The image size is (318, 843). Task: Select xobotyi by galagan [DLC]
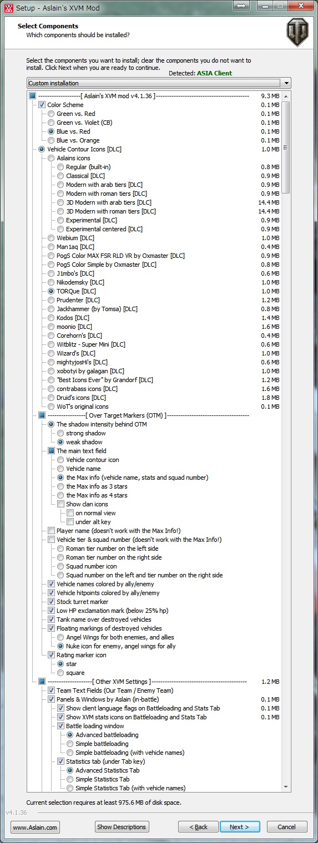(x=52, y=371)
